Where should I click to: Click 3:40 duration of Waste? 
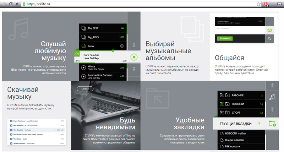[122, 68]
